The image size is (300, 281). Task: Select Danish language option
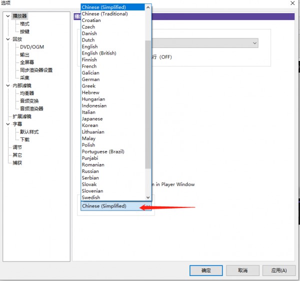113,33
